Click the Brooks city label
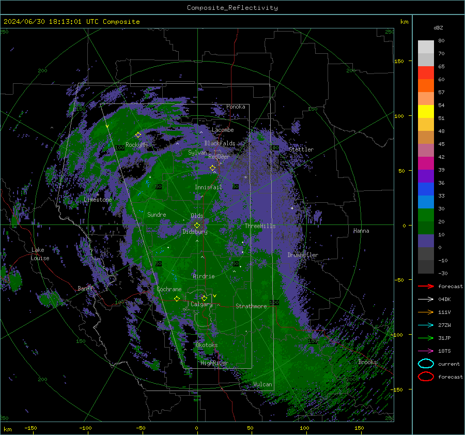This screenshot has height=435, width=465. coord(367,362)
